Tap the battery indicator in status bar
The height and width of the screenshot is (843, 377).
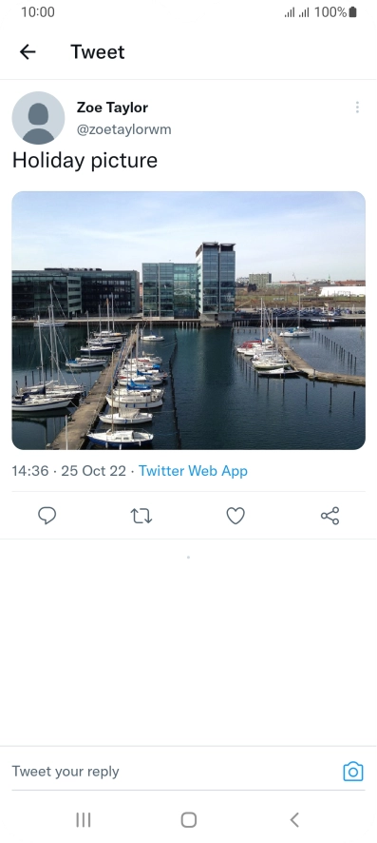coord(352,11)
